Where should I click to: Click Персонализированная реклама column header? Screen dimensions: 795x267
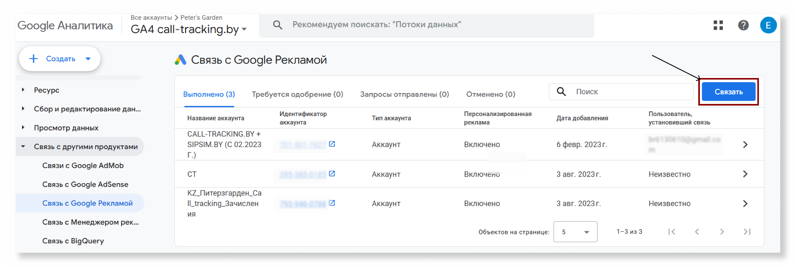pyautogui.click(x=498, y=118)
